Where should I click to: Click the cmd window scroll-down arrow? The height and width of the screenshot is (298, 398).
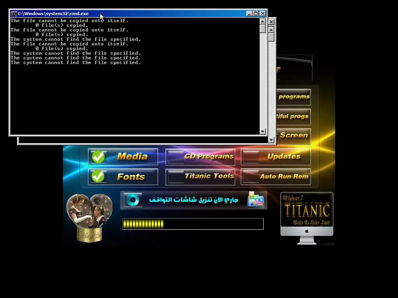pos(263,131)
